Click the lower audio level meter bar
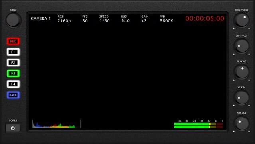255x144 pixels. pos(198,127)
